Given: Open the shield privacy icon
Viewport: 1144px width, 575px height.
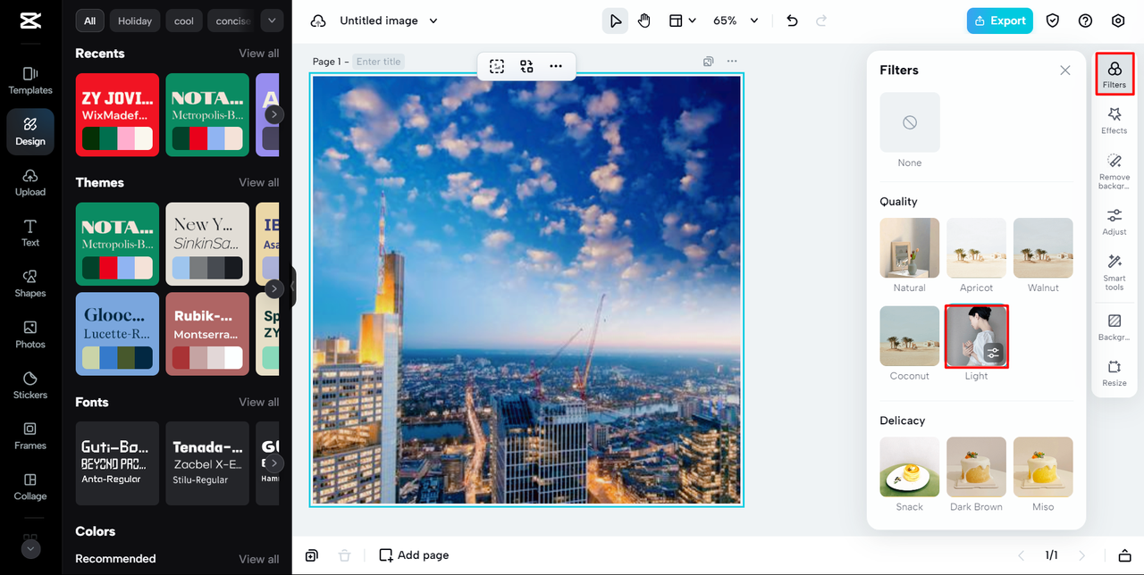Looking at the screenshot, I should (1053, 21).
